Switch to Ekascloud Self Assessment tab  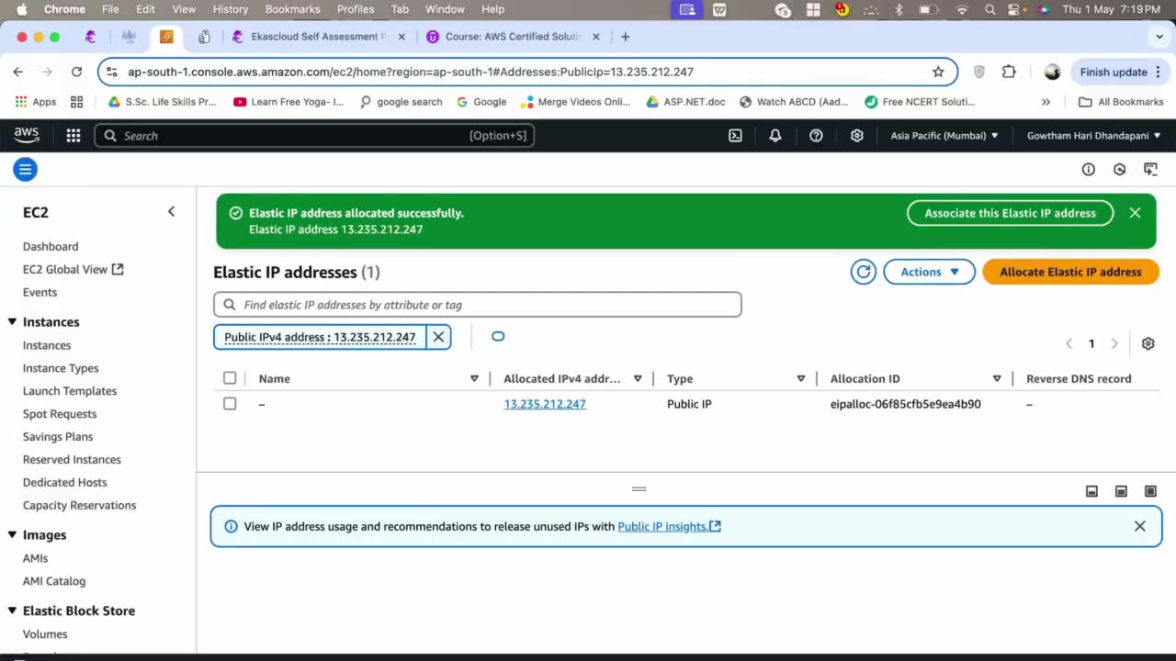tap(317, 37)
